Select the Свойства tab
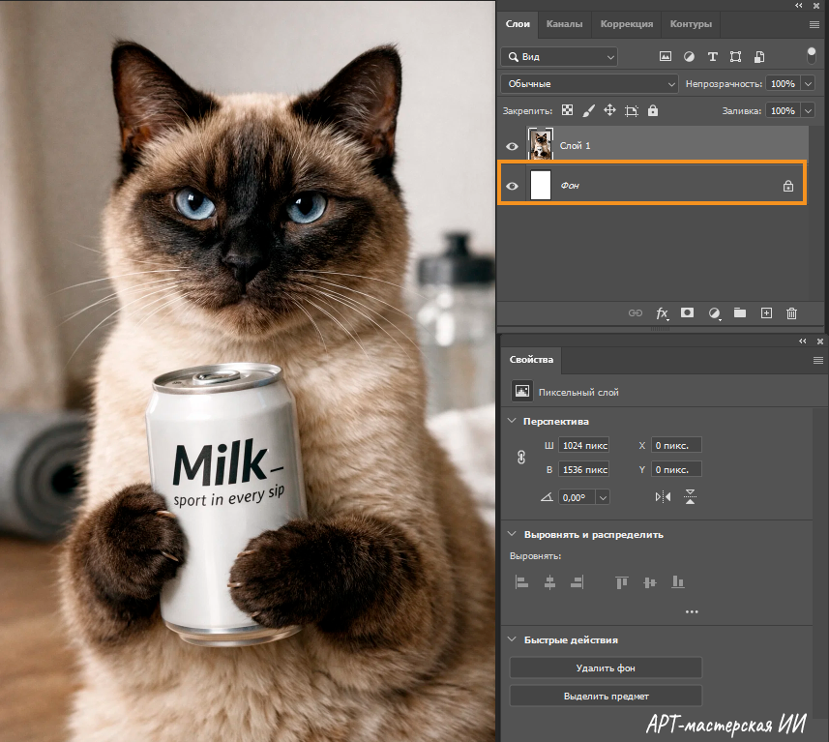Screen dimensions: 829x742 (531, 360)
